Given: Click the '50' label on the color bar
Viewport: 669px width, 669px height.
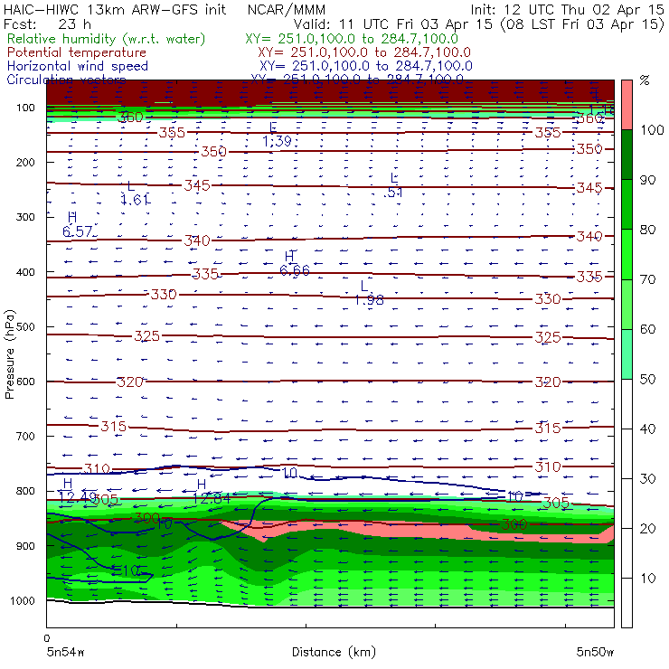Looking at the screenshot, I should click(x=648, y=380).
